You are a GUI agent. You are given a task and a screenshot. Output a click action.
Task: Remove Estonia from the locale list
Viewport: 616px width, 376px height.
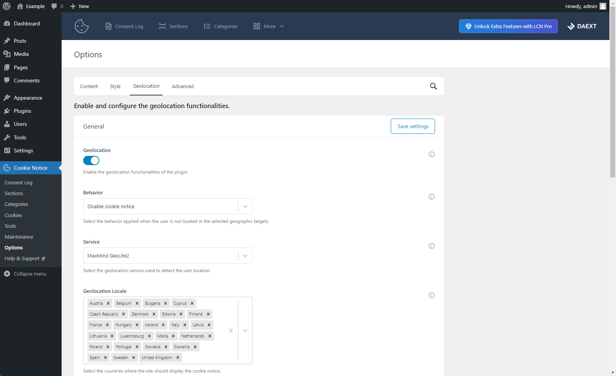point(181,314)
